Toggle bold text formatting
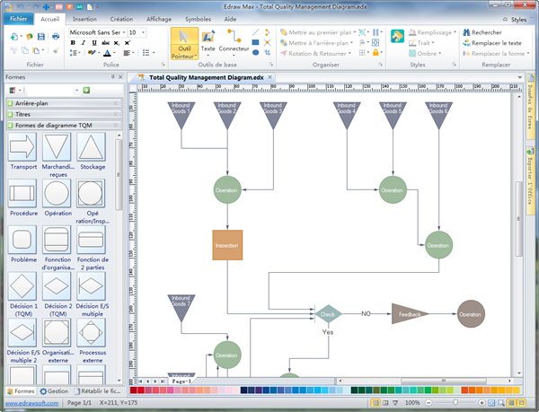The image size is (539, 412). coord(72,42)
